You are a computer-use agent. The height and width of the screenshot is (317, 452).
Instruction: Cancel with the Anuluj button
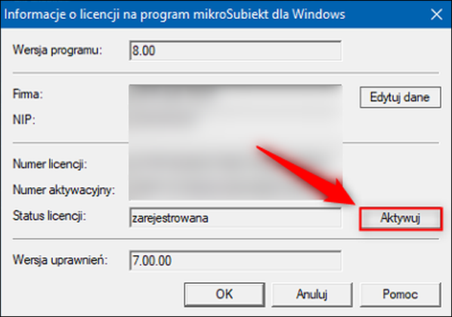point(312,294)
